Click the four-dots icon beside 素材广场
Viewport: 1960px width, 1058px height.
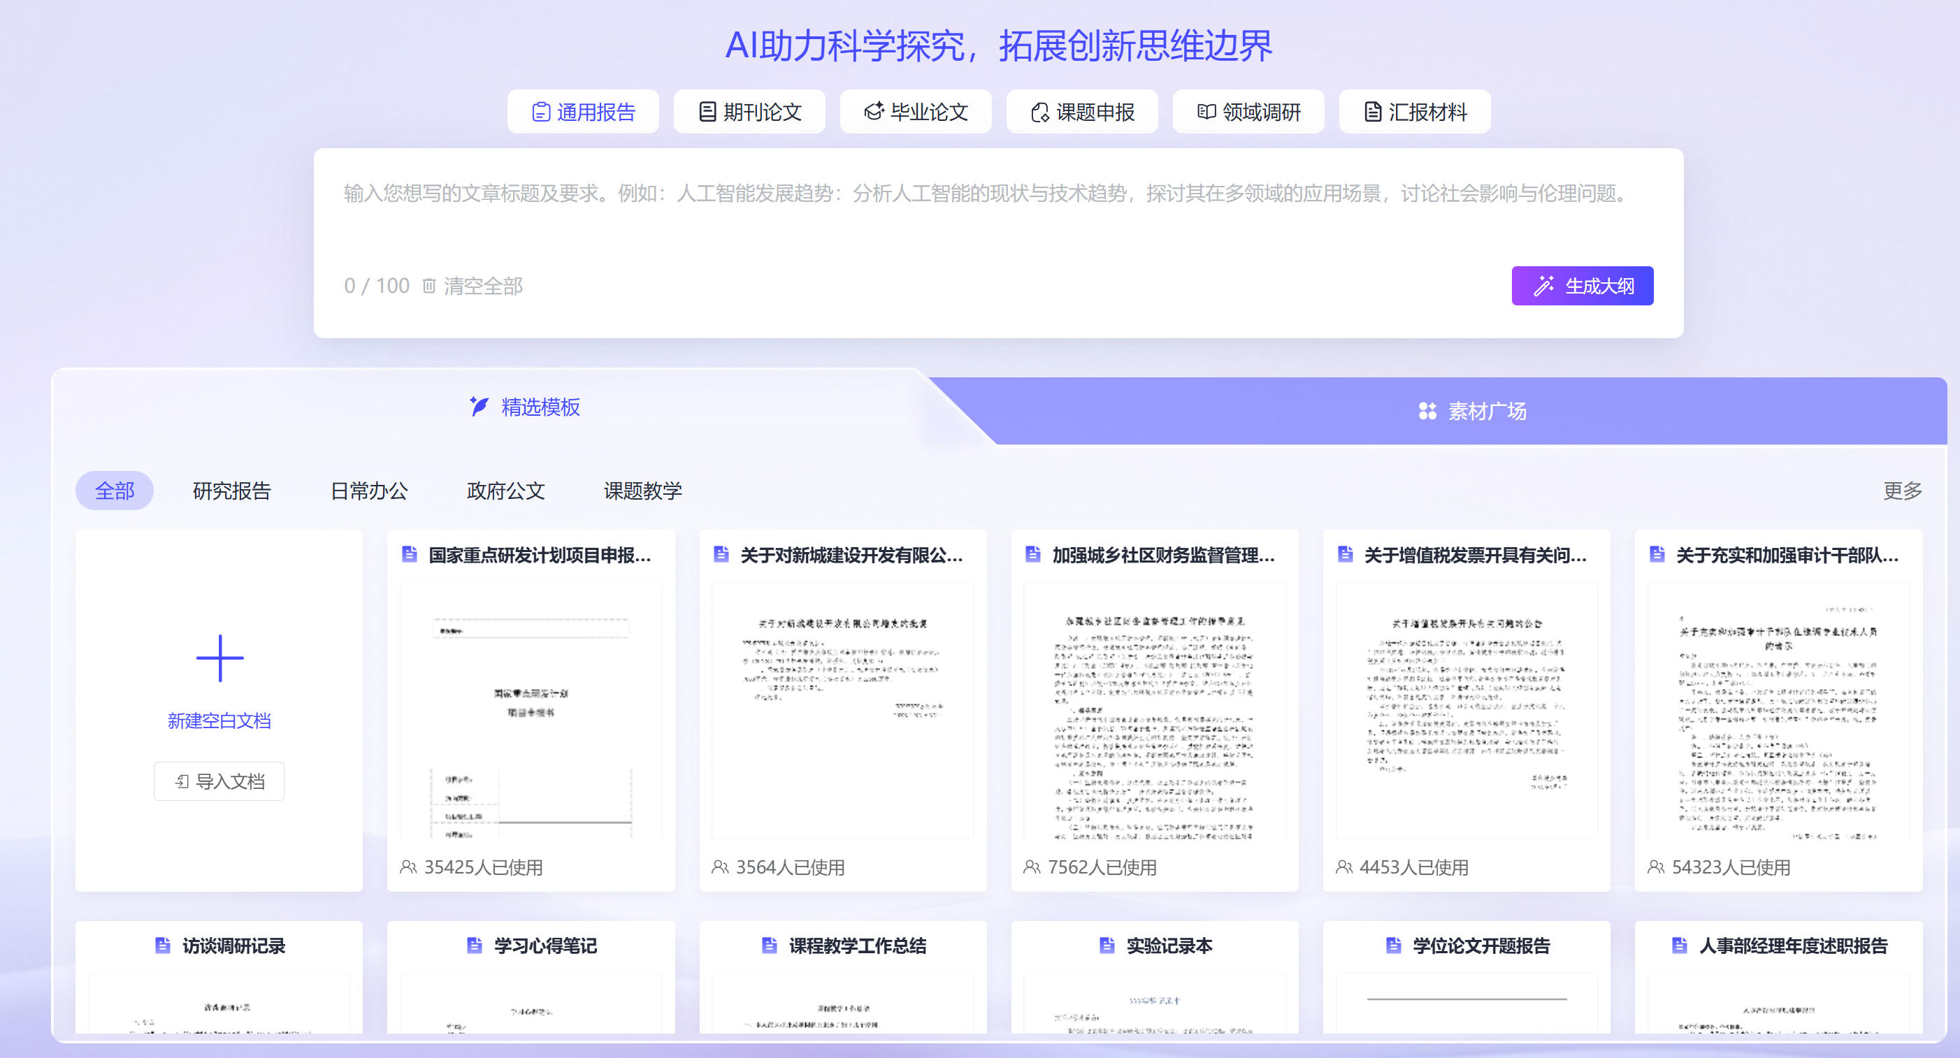[x=1427, y=411]
